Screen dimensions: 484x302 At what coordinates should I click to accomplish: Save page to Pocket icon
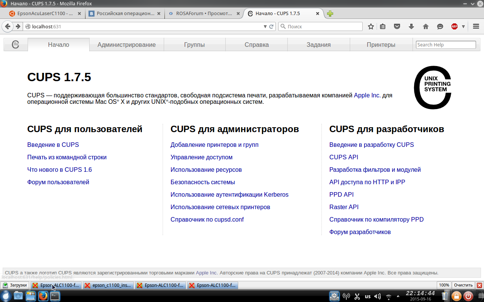tap(397, 26)
